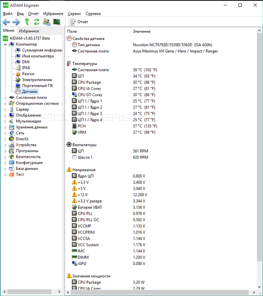The image size is (263, 296).
Task: Switch to the Избранное sidebar tab
Action: pos(29,31)
